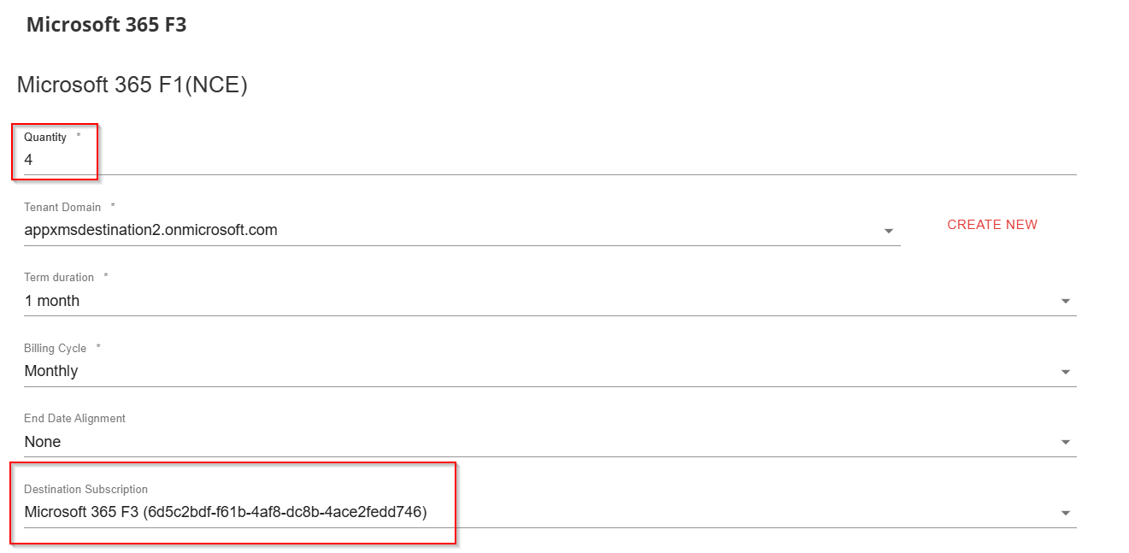1129x553 pixels.
Task: Click the 'Monthly' billing cycle value
Action: click(51, 371)
